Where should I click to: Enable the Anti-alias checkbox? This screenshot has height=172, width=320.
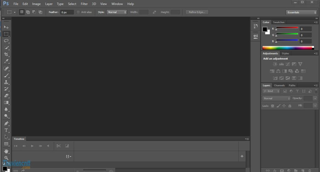tap(78, 12)
